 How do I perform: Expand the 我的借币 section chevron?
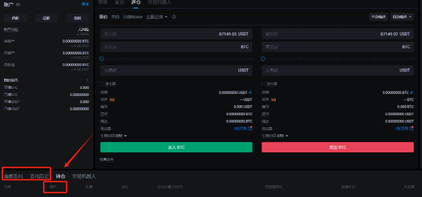pos(87,80)
